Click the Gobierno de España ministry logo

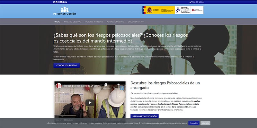tap(158, 10)
